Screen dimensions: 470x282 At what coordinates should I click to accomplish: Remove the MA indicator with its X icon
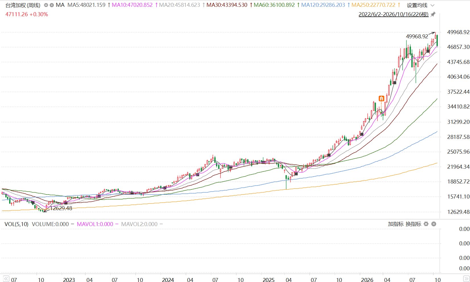pyautogui.click(x=52, y=5)
